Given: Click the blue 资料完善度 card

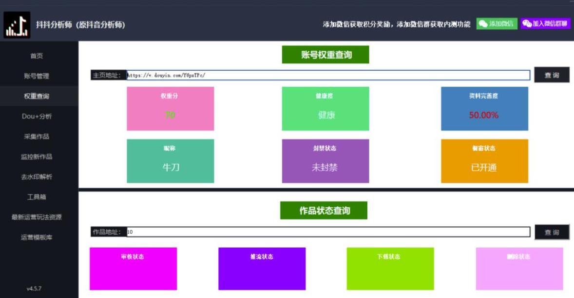Looking at the screenshot, I should 484,108.
